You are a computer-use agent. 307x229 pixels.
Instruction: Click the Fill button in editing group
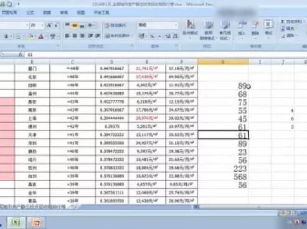coord(288,29)
